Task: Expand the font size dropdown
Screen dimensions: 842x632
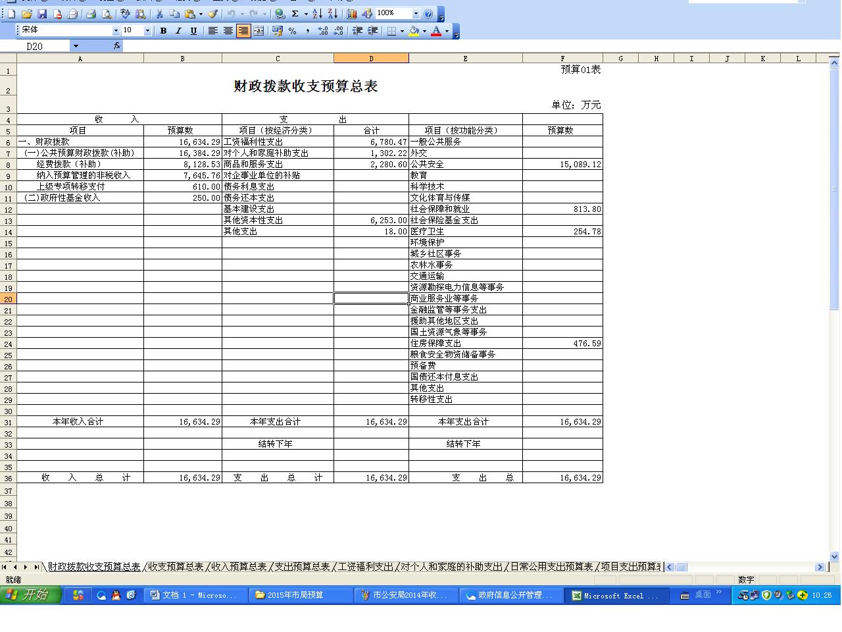Action: (x=147, y=31)
